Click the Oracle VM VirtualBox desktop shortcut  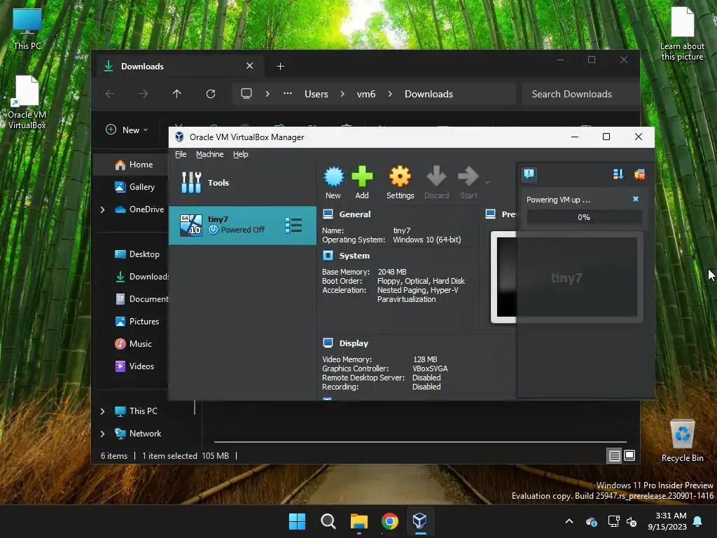(x=27, y=102)
